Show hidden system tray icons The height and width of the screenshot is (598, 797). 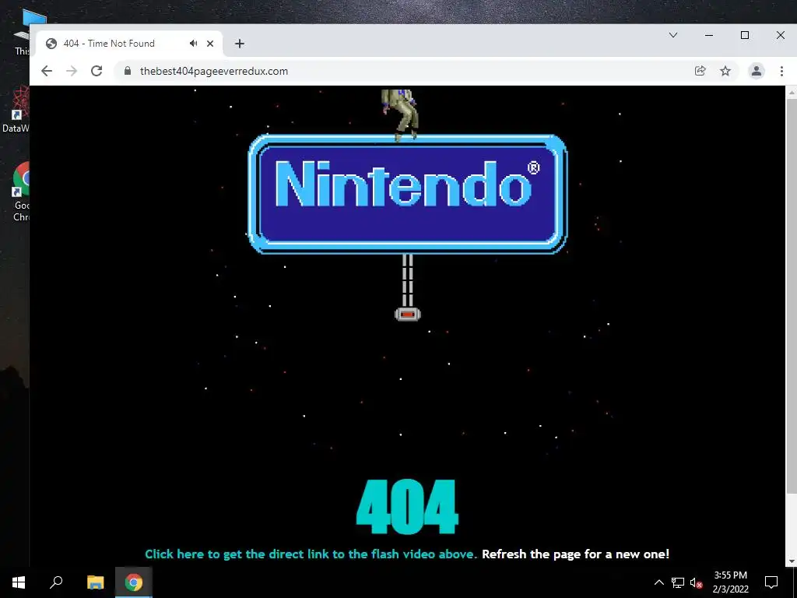click(658, 582)
